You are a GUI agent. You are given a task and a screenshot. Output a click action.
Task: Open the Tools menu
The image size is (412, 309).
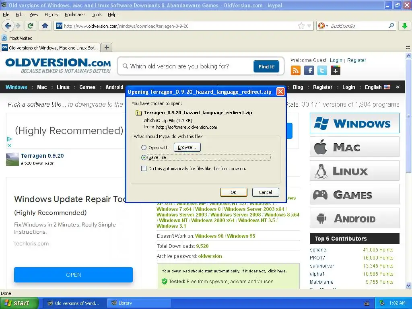tap(97, 14)
